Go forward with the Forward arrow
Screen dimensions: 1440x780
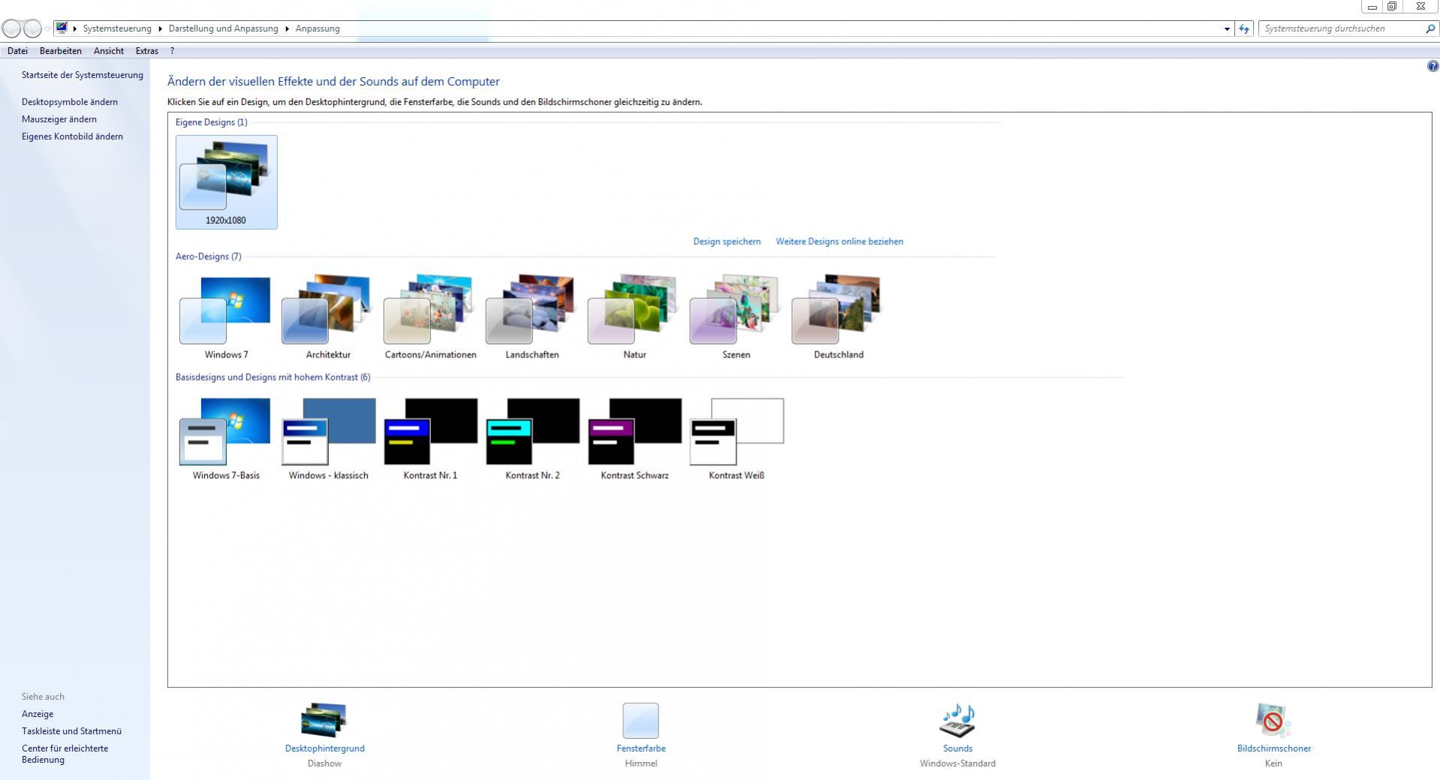pyautogui.click(x=32, y=29)
